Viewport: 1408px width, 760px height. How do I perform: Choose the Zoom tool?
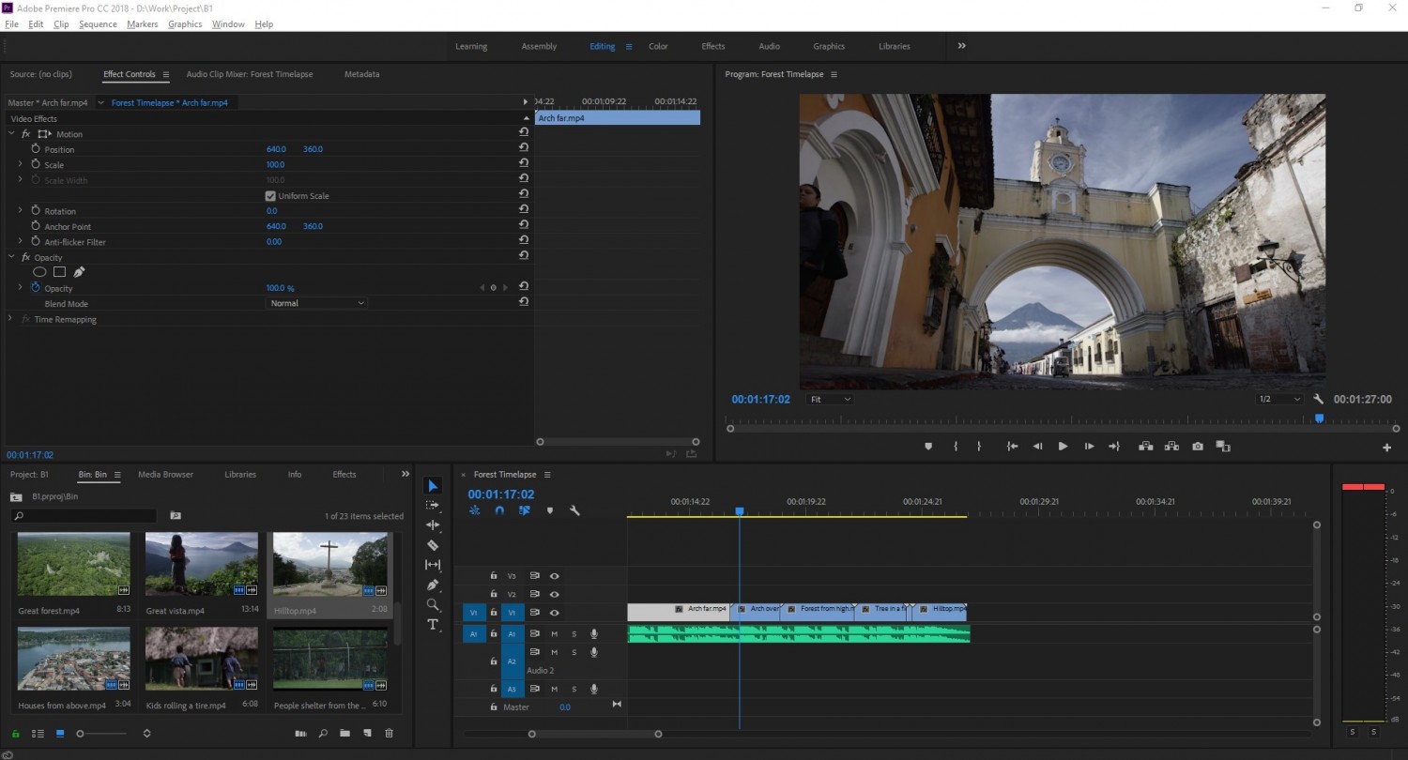tap(433, 605)
